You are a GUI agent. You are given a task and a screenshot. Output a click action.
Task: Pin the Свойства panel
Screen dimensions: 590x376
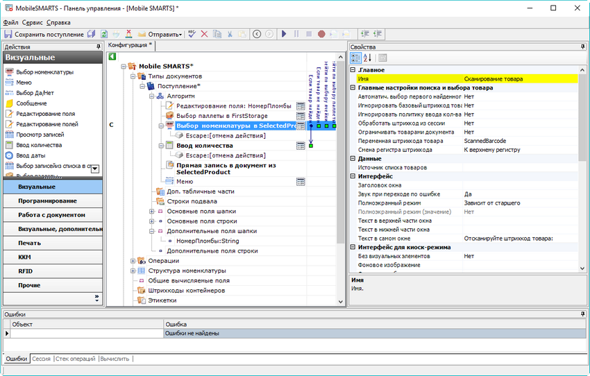pos(582,46)
